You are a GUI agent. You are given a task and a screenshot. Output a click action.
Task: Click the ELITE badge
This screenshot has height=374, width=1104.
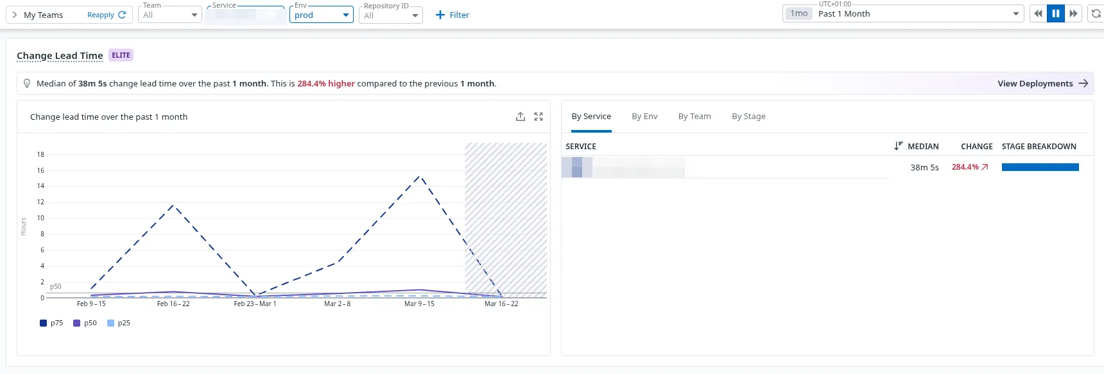coord(121,55)
